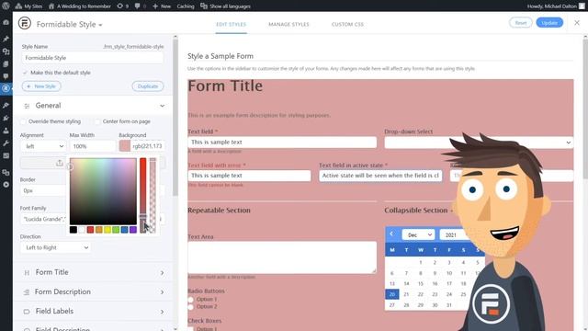Click the Form Title heading icon

point(27,273)
